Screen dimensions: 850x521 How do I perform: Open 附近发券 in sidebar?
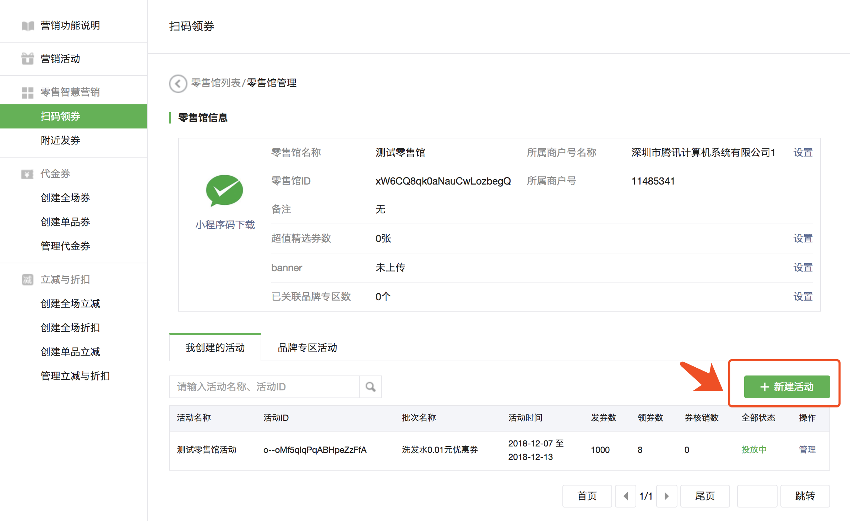pyautogui.click(x=60, y=141)
